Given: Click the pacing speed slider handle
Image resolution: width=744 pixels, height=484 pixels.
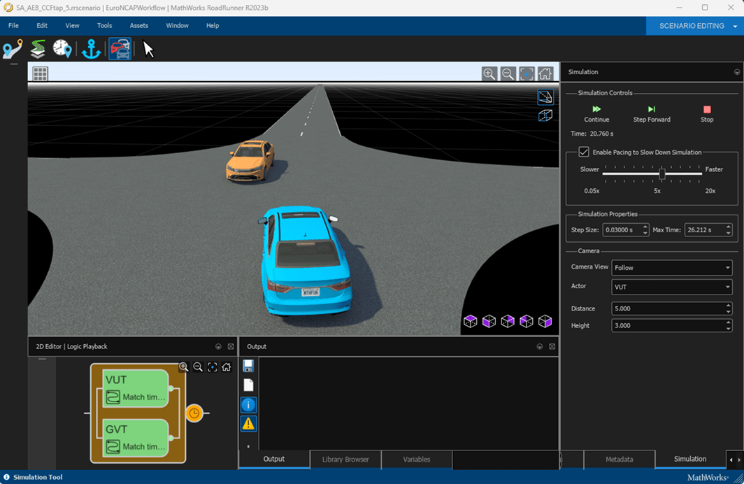Looking at the screenshot, I should [x=662, y=173].
